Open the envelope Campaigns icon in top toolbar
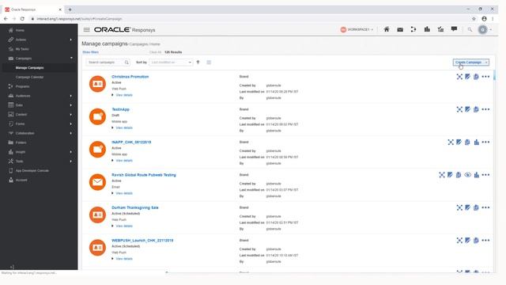Screen dimensions: 506x285 tap(400, 30)
